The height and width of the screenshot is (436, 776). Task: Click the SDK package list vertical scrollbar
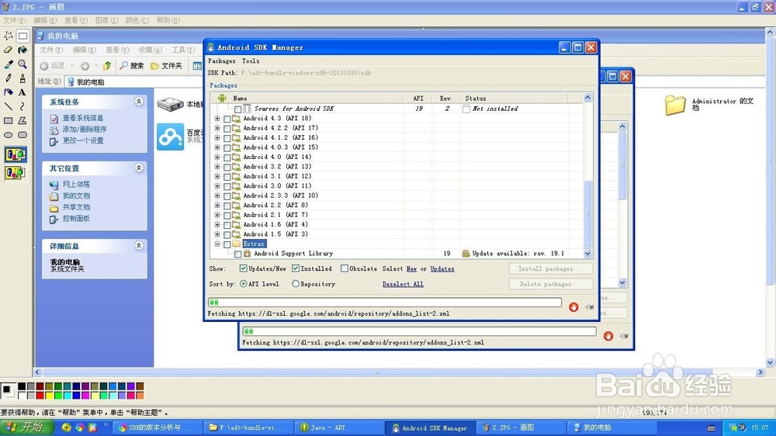coord(587,175)
